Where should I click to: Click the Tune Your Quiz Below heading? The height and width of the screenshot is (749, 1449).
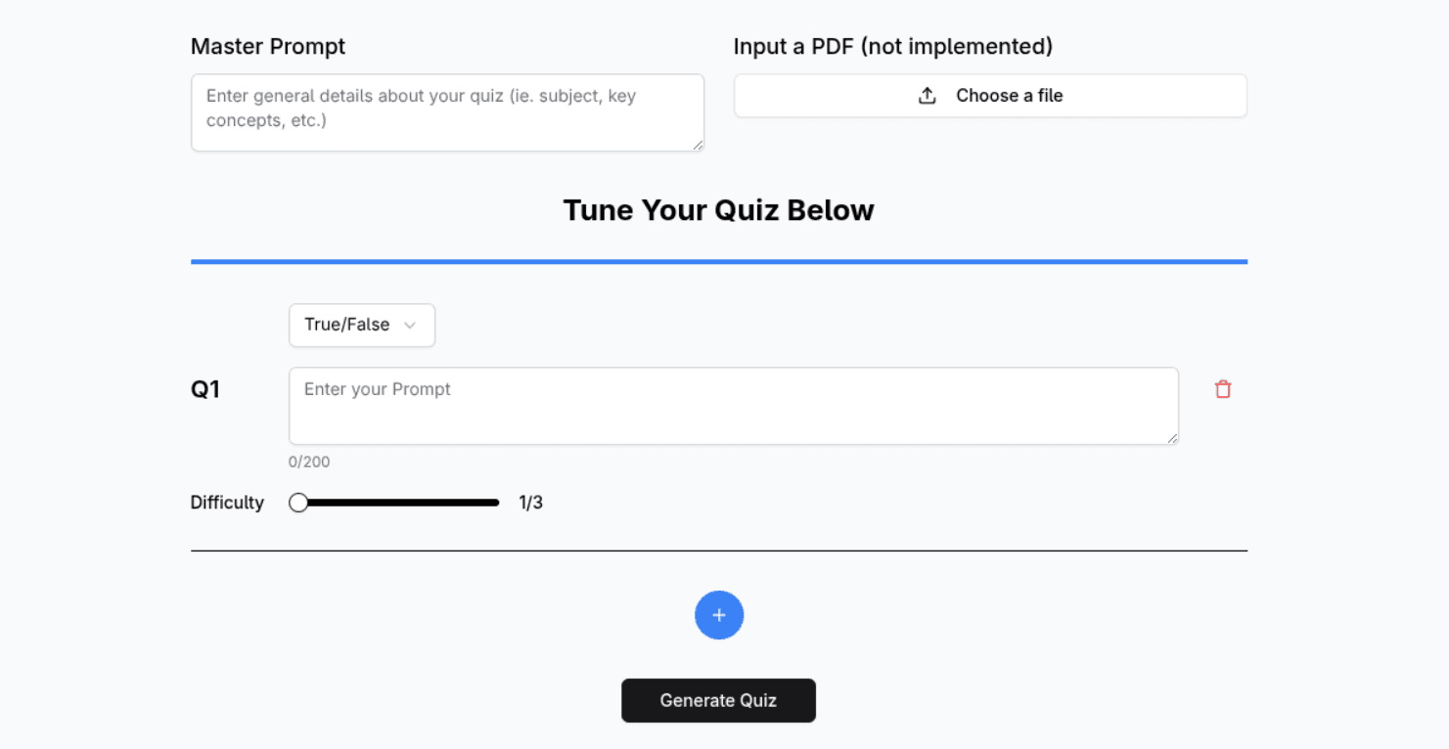click(x=718, y=210)
